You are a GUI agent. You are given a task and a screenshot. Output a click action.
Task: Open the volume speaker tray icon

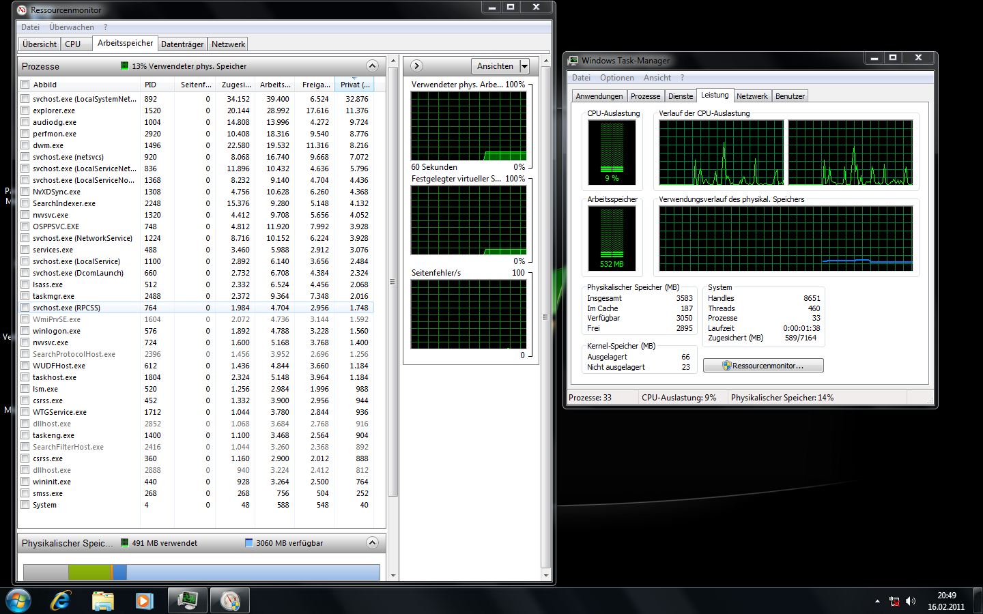tap(910, 601)
